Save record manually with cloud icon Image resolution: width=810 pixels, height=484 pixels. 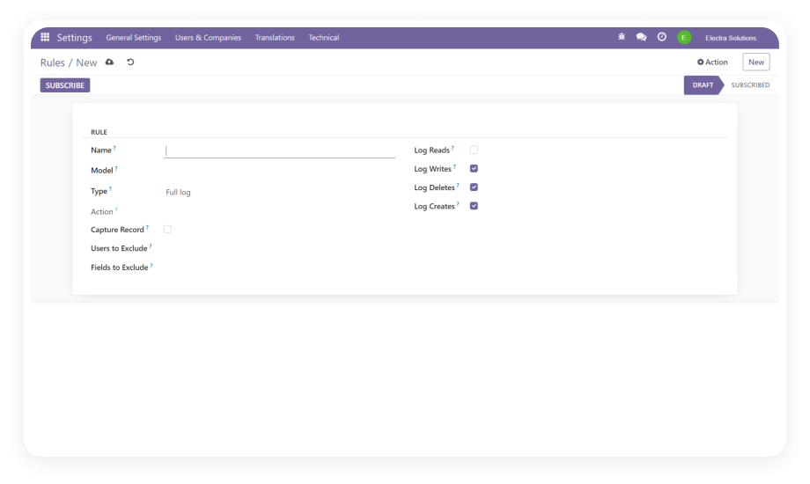[x=109, y=62]
